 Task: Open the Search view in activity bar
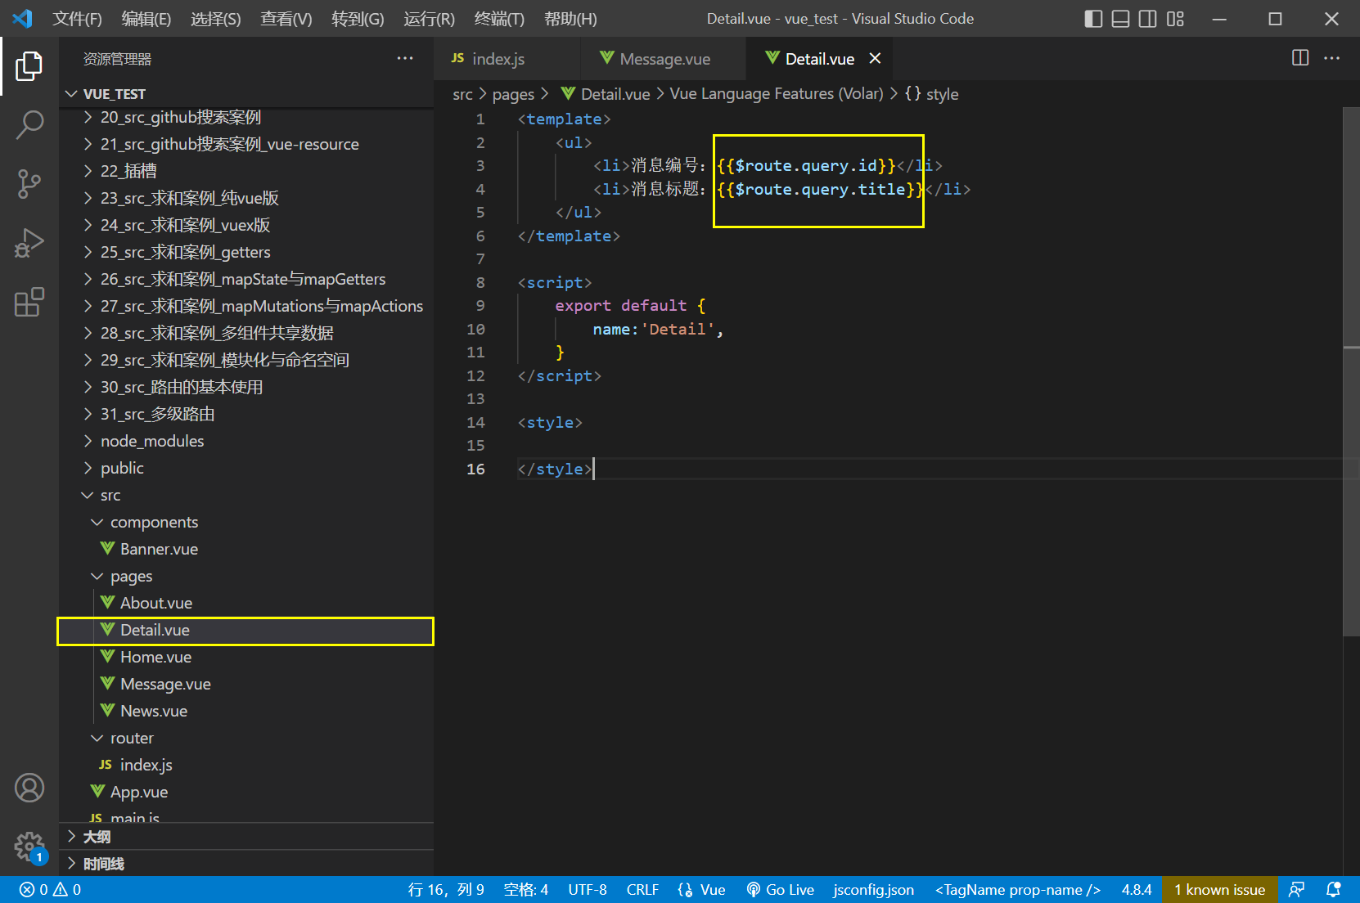coord(29,125)
